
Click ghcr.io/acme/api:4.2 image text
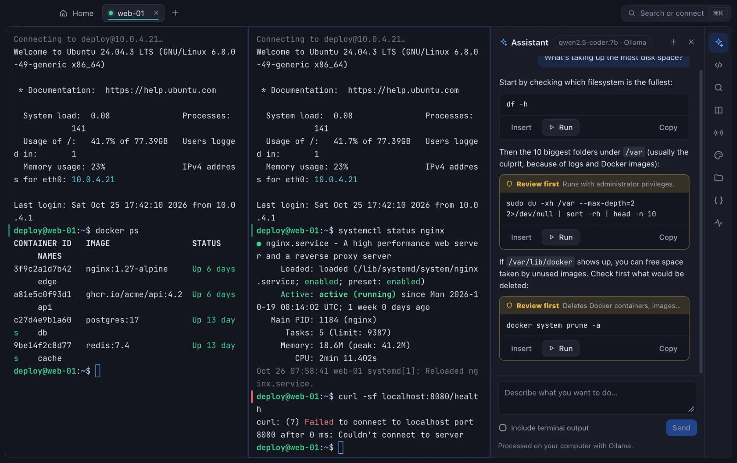(134, 294)
